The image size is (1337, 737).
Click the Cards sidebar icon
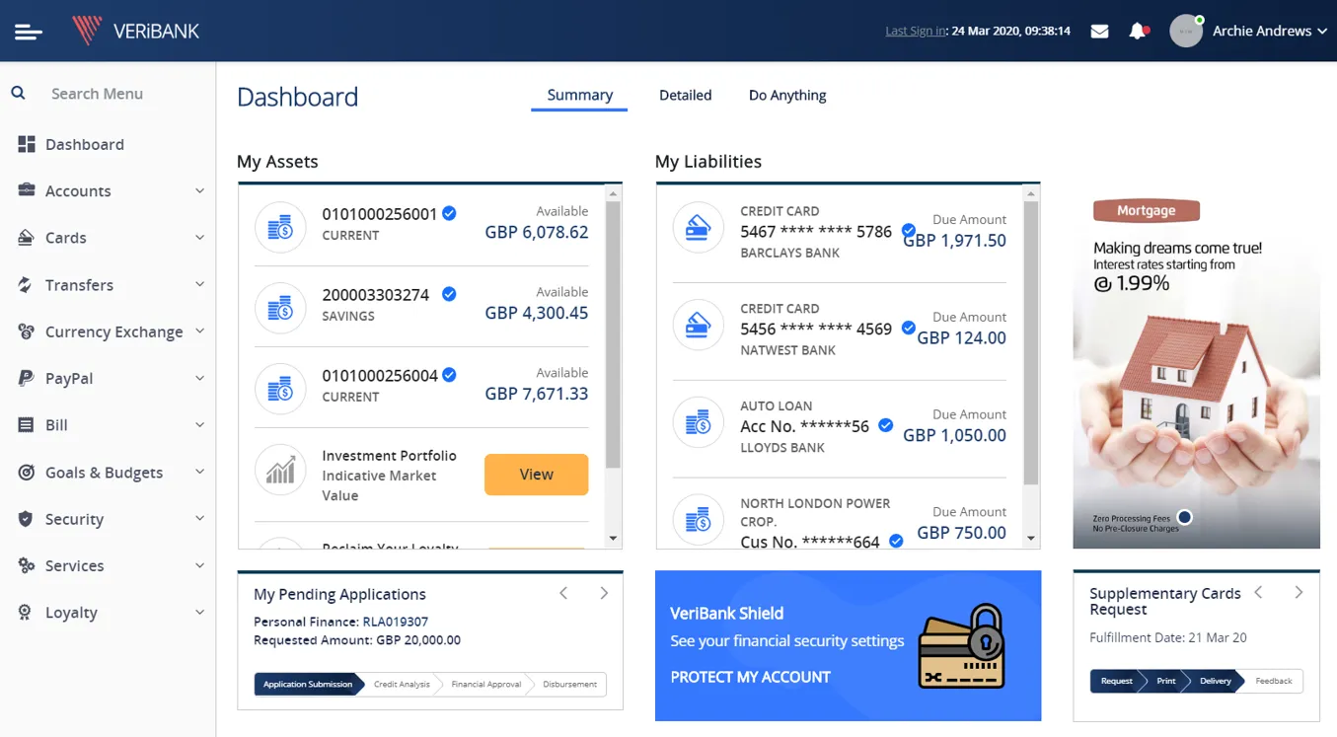click(27, 238)
